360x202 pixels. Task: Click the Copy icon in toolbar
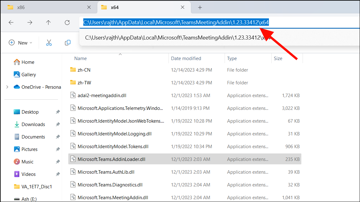point(67,43)
